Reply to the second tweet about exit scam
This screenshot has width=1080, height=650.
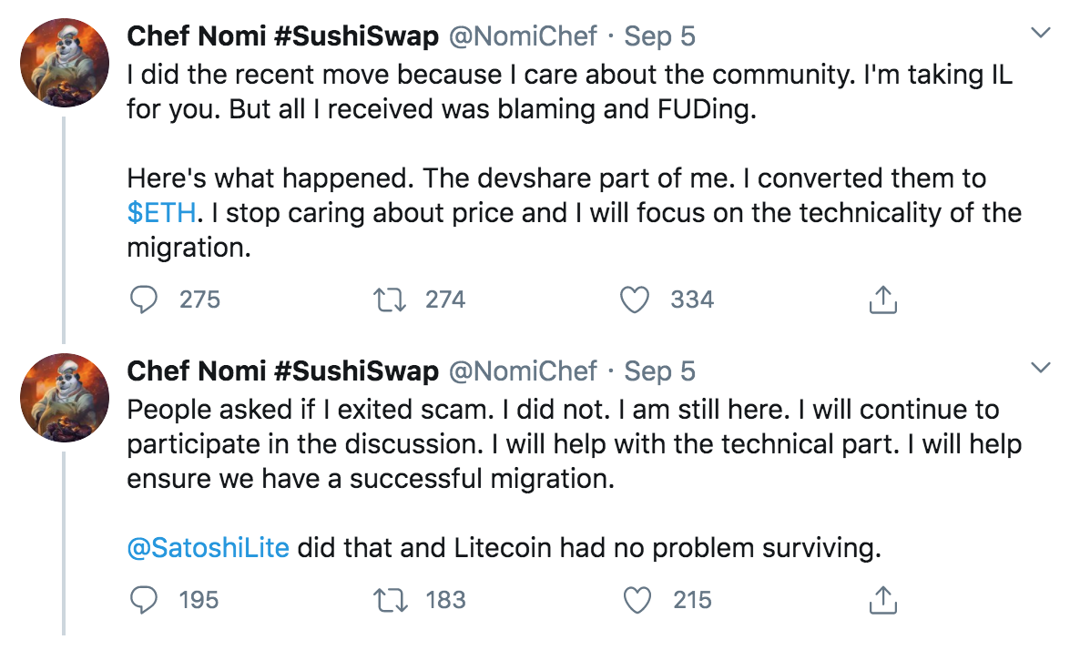click(x=144, y=599)
